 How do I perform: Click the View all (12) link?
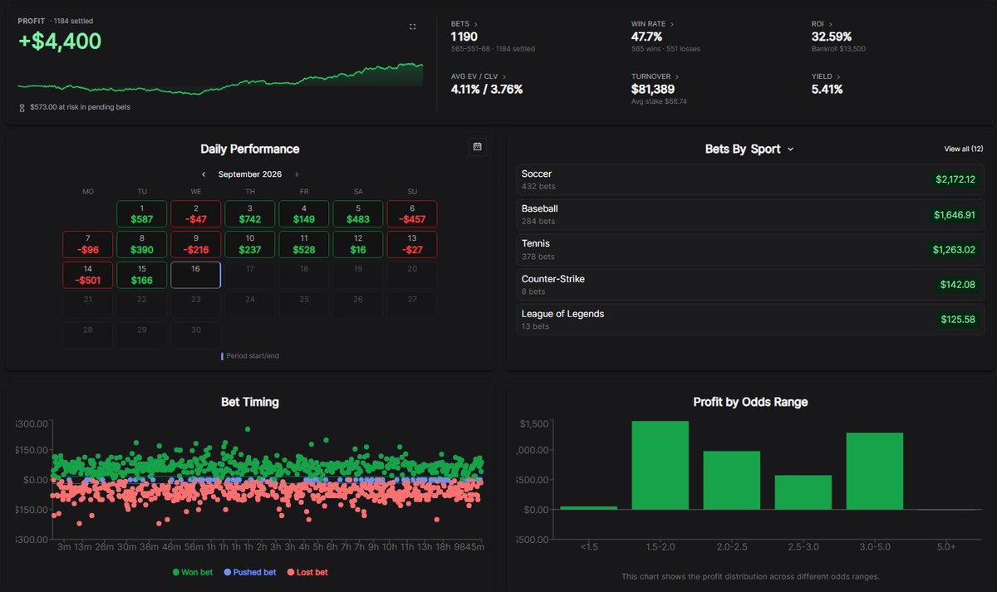point(964,149)
